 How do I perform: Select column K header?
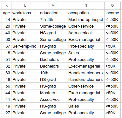[6, 5]
